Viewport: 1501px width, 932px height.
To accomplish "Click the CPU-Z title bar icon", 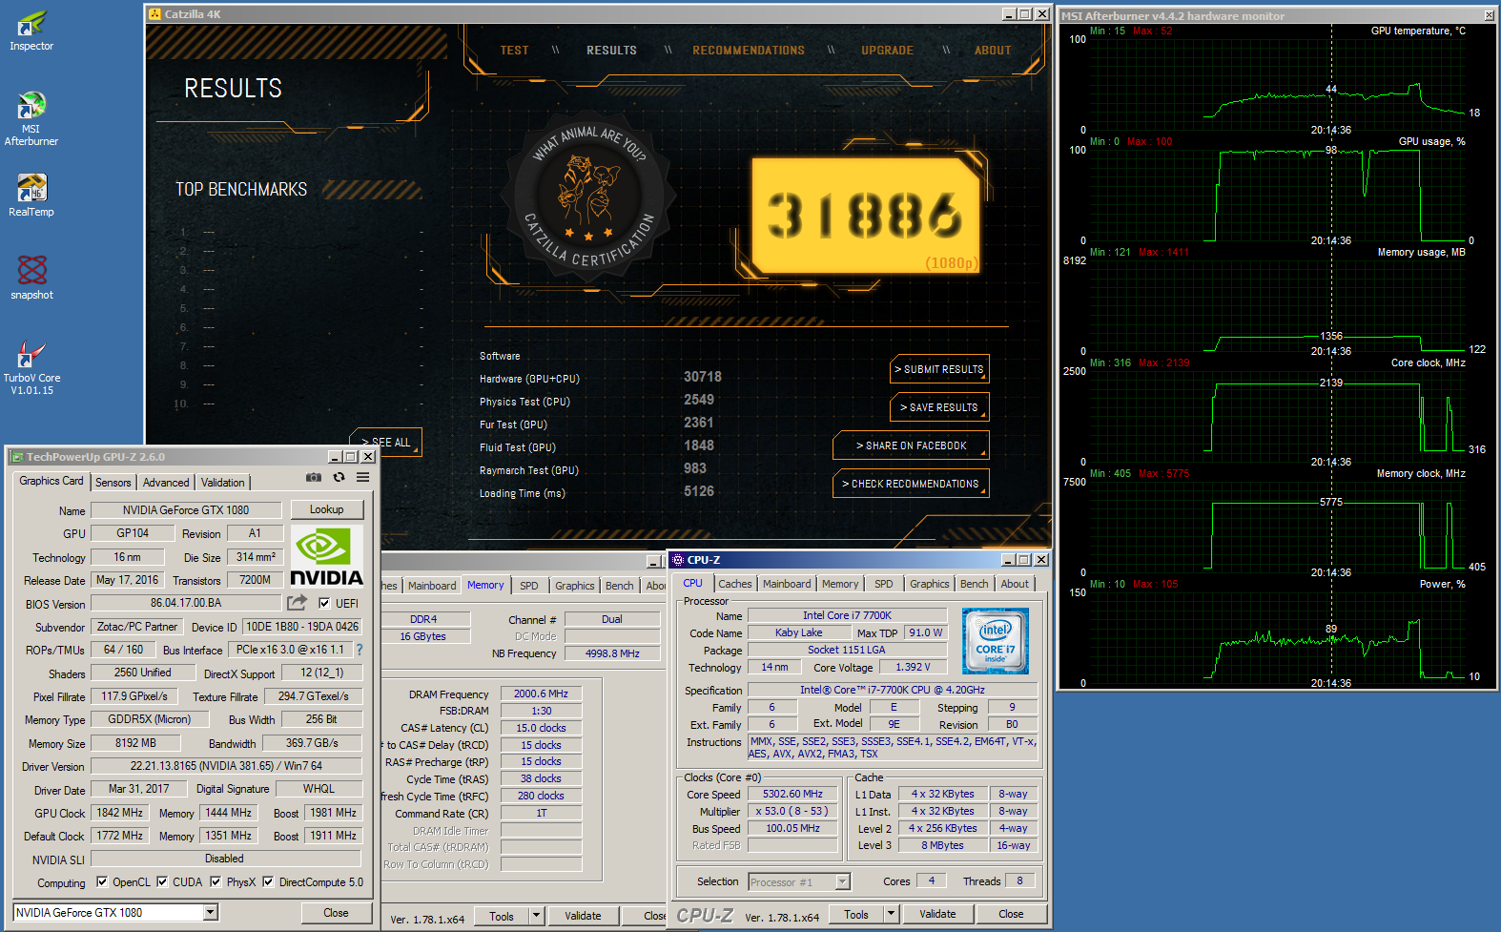I will click(678, 560).
